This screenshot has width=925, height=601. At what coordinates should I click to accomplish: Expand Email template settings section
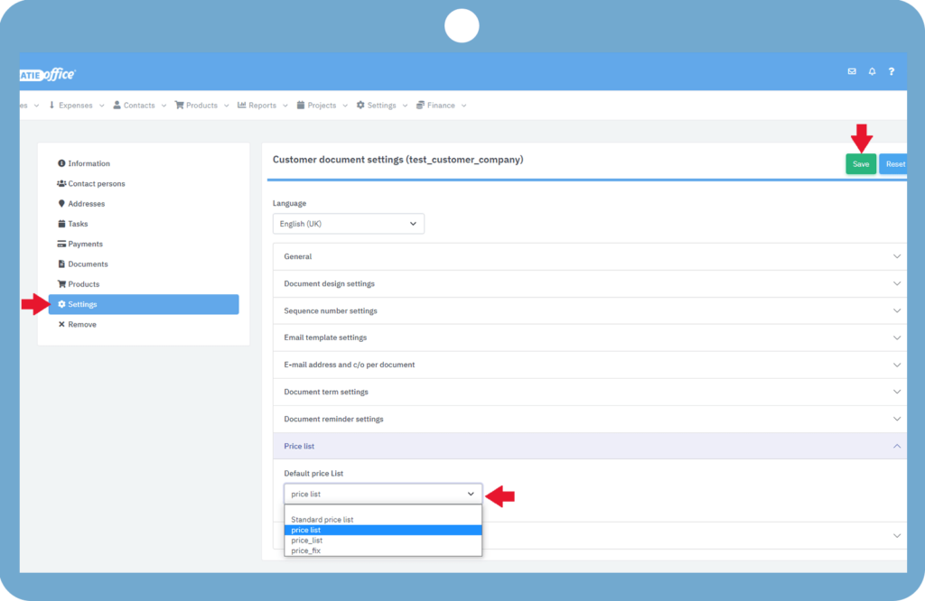tap(589, 337)
